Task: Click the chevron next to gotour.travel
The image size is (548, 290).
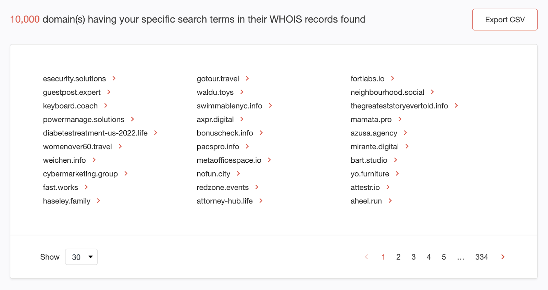Action: click(x=247, y=79)
